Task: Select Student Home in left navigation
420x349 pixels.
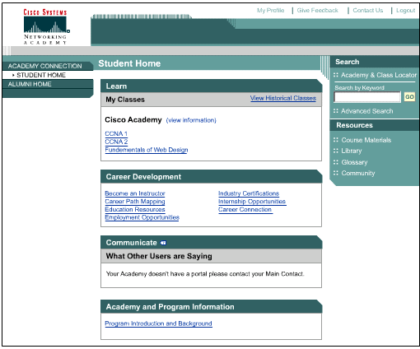Action: 41,75
